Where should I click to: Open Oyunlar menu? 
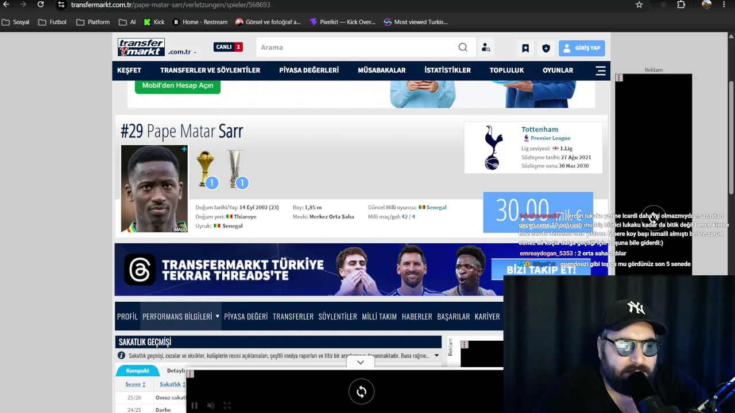(x=558, y=71)
